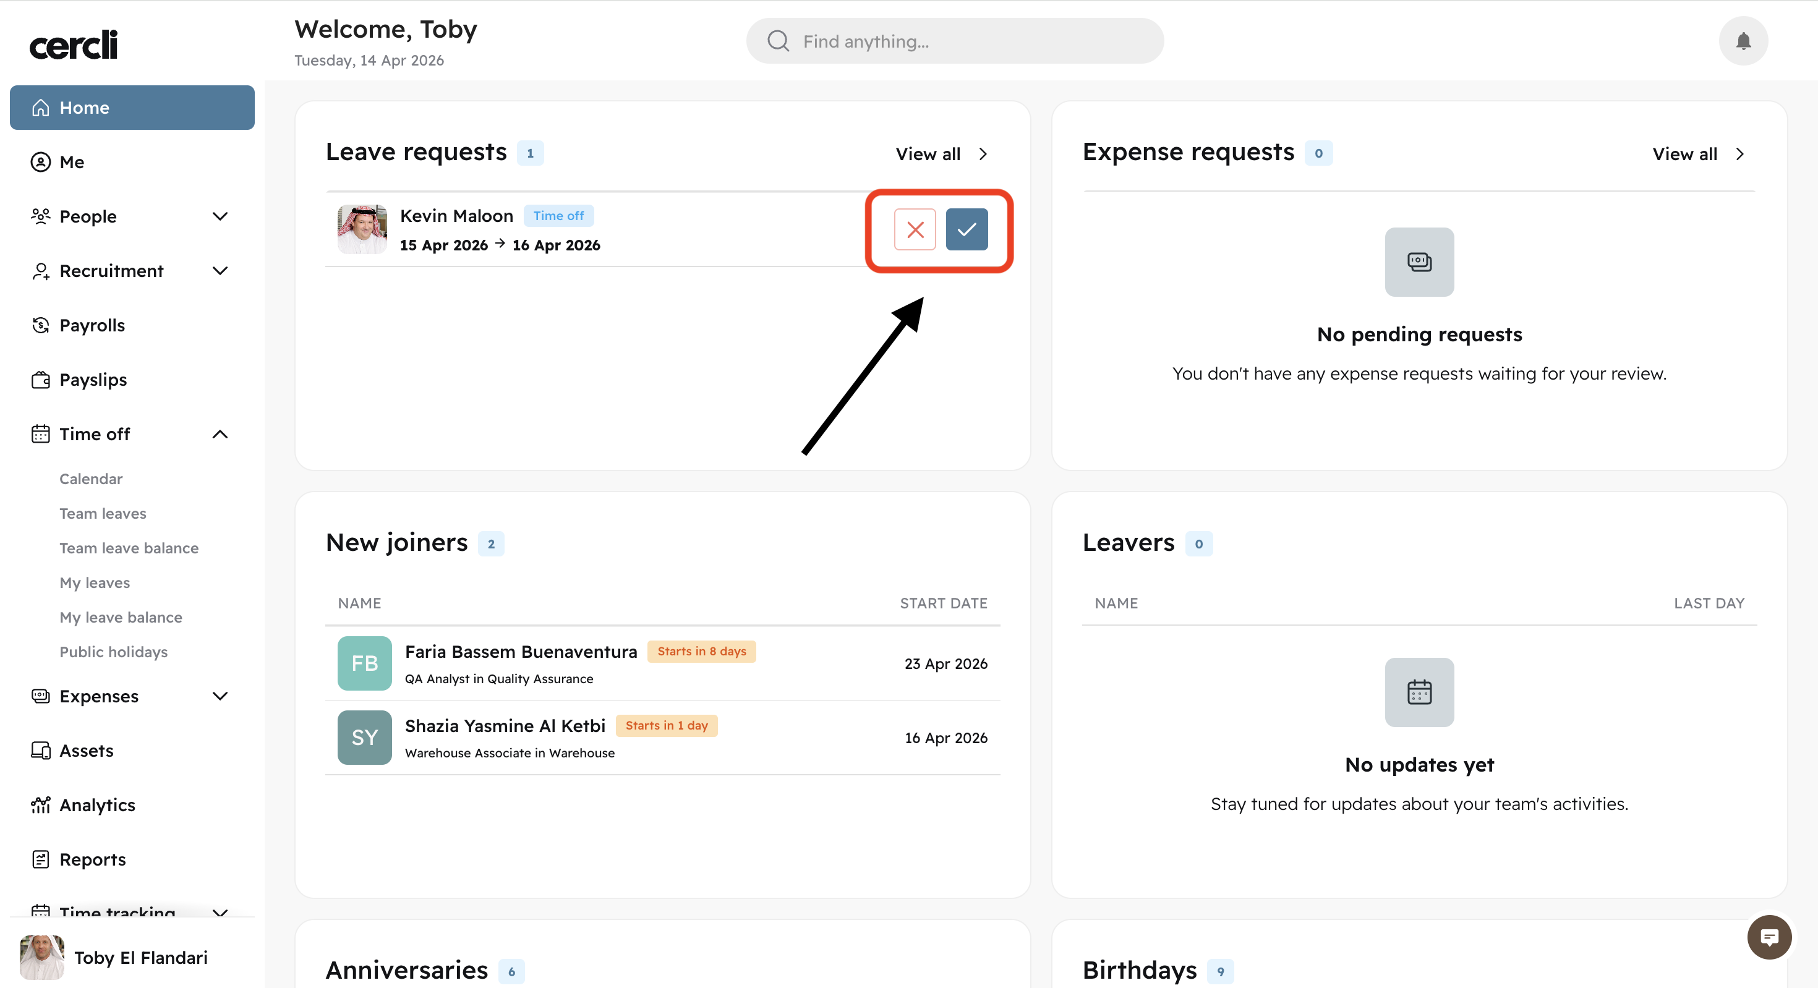This screenshot has width=1818, height=988.
Task: Click the notification bell icon
Action: click(1743, 41)
